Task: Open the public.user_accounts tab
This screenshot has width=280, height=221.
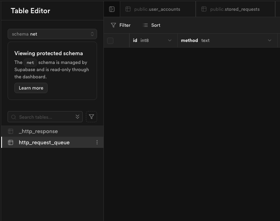Action: (x=158, y=9)
